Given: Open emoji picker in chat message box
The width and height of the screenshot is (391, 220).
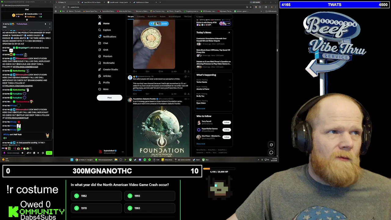Looking at the screenshot, I should (x=22, y=153).
